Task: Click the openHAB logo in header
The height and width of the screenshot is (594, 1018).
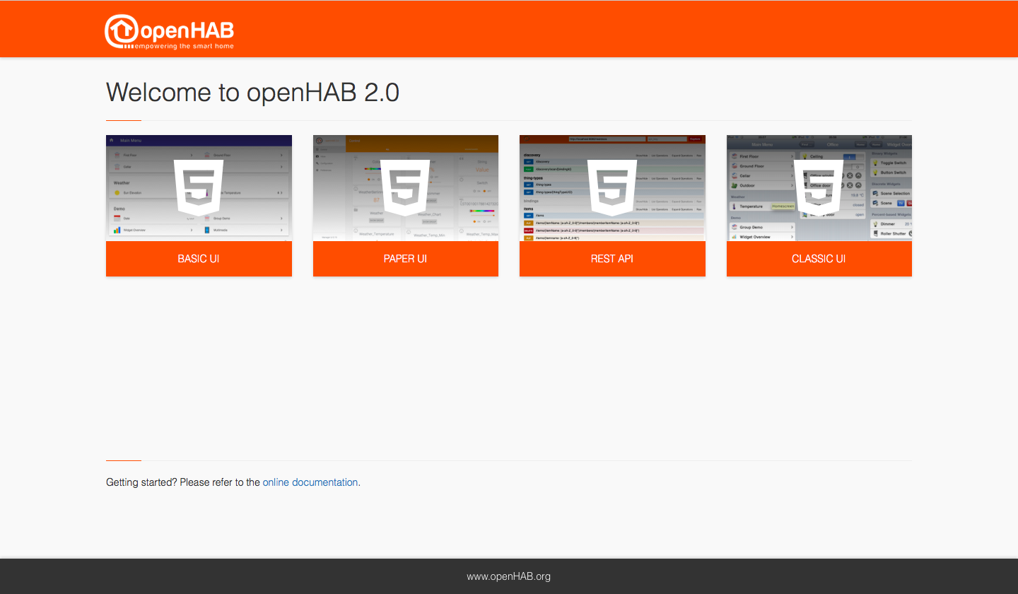Action: tap(170, 32)
